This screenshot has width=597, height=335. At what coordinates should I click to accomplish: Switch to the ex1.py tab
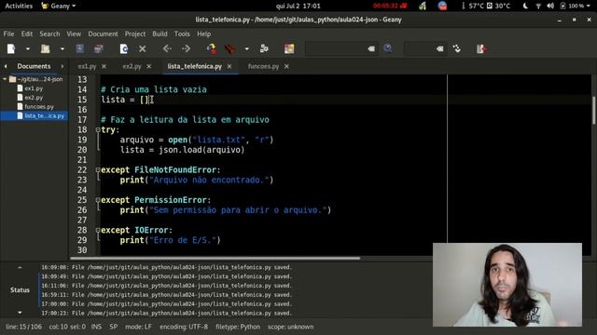pos(87,66)
